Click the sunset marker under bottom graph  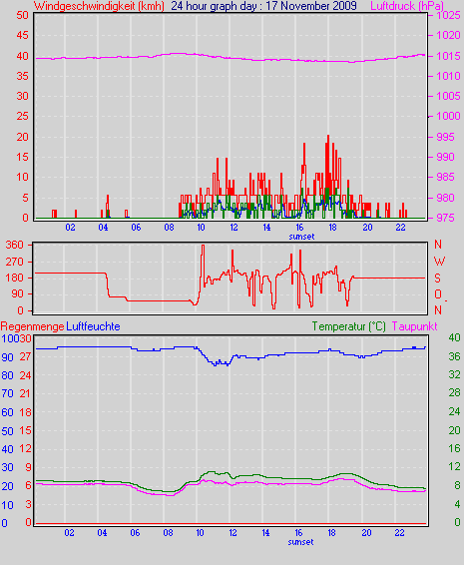(300, 542)
